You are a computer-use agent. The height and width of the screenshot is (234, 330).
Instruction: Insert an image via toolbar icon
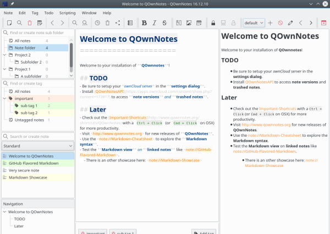pos(189,23)
